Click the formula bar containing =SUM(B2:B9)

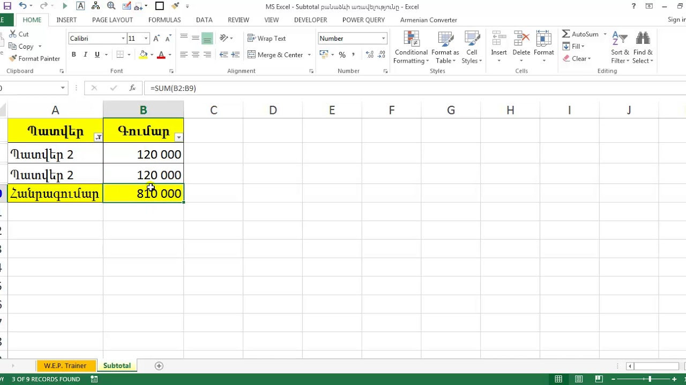pos(415,88)
